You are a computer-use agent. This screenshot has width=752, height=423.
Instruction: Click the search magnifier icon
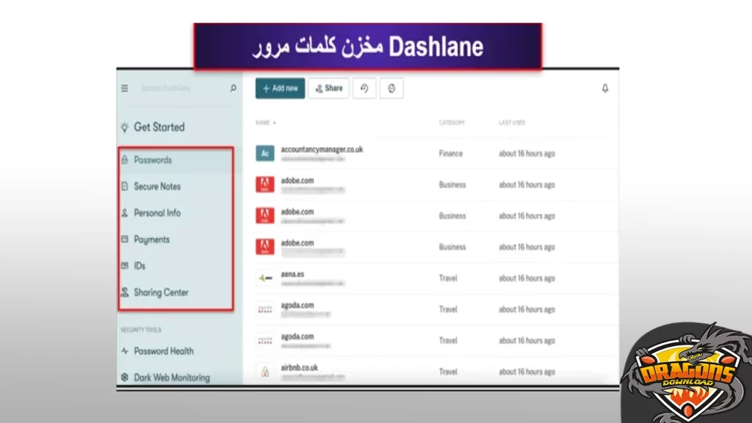pyautogui.click(x=232, y=87)
